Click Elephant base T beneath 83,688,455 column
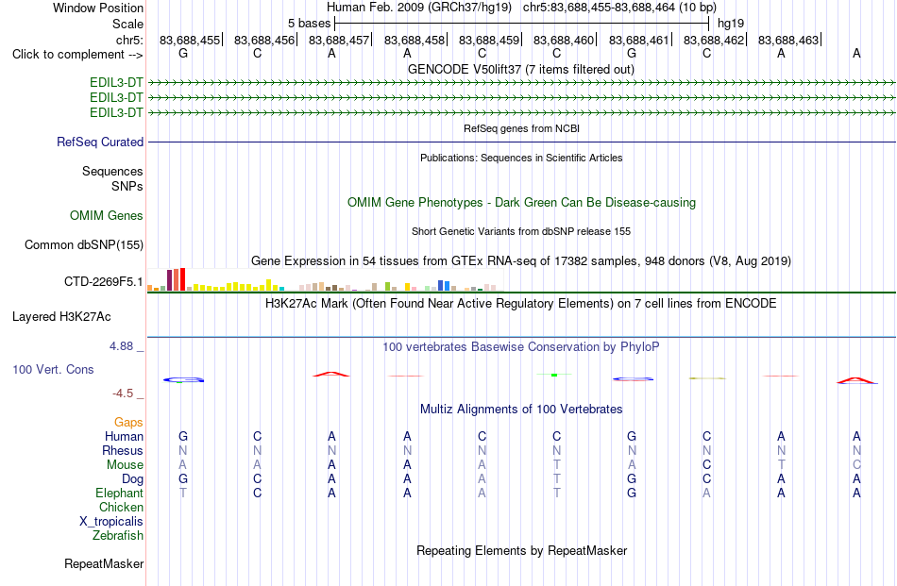This screenshot has width=897, height=586. point(183,493)
